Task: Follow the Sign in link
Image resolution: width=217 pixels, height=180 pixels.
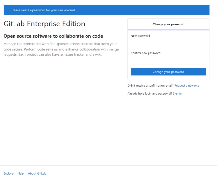Action: [x=177, y=93]
